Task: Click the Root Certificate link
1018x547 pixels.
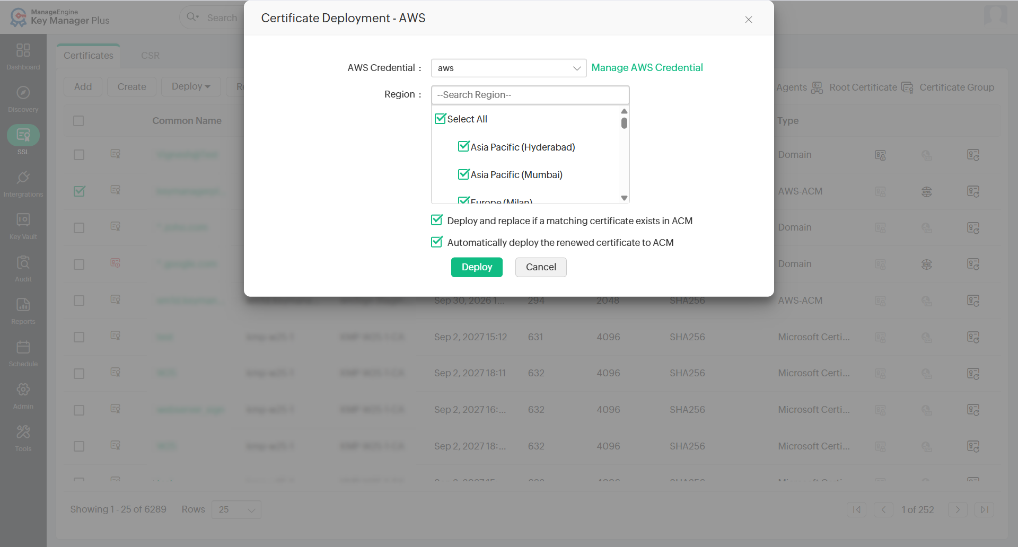Action: (x=863, y=87)
